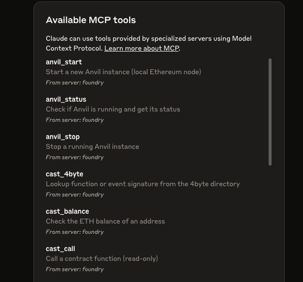Click 'Stop a running Anvil instance' text
Screen dimensions: 303x282
pyautogui.click(x=92, y=146)
